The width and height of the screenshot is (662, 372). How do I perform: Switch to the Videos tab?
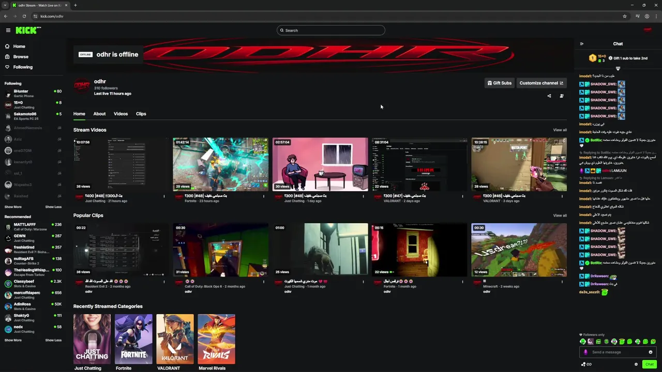coord(121,114)
